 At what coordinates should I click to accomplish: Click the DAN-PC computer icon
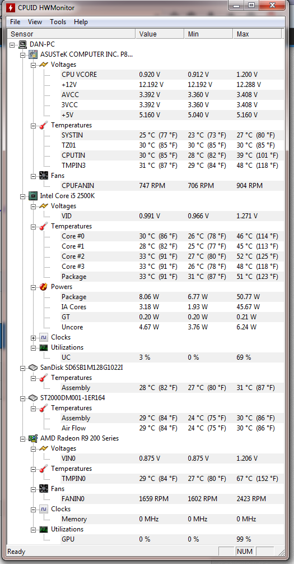tap(22, 44)
